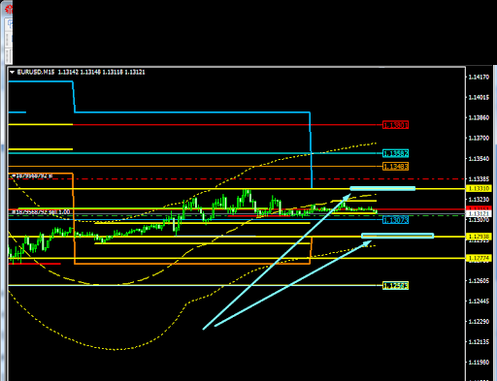The width and height of the screenshot is (497, 381).
Task: Select the sell 1.00 order label
Action: pyautogui.click(x=41, y=212)
